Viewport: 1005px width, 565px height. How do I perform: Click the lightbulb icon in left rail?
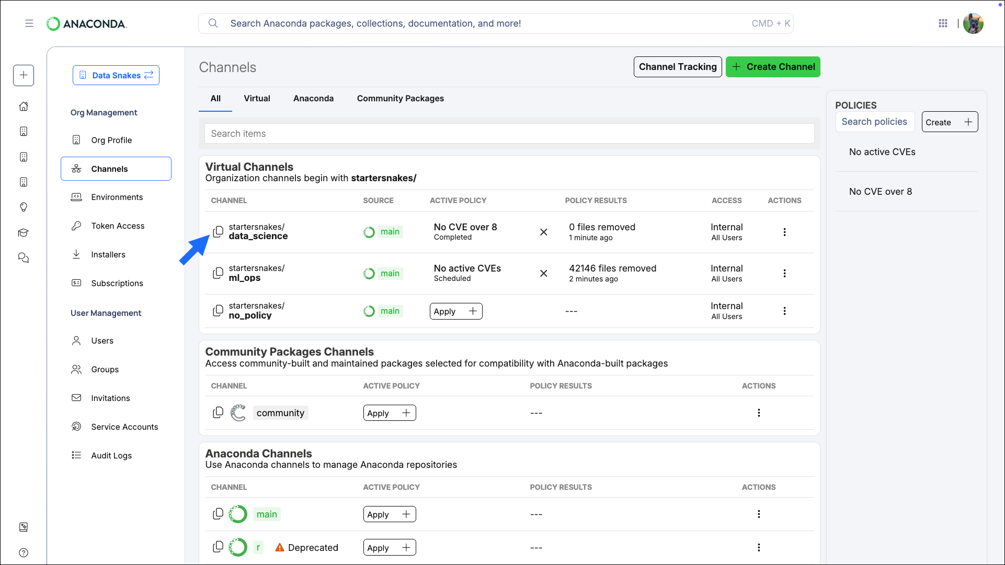(x=24, y=207)
